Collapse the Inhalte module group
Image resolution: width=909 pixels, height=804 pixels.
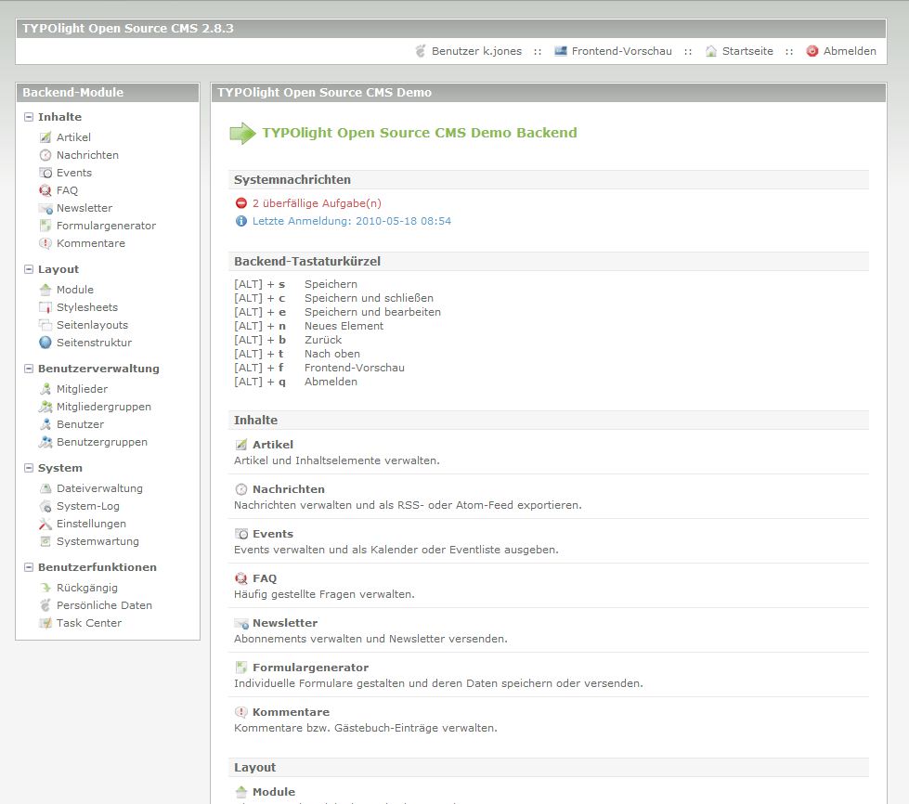(x=29, y=117)
